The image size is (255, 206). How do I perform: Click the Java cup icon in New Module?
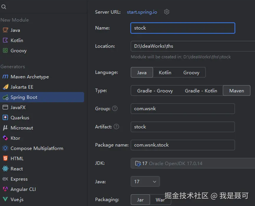(5, 30)
